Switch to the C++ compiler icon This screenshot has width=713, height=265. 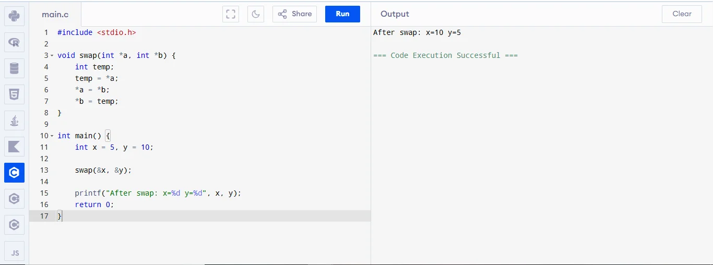pyautogui.click(x=14, y=199)
